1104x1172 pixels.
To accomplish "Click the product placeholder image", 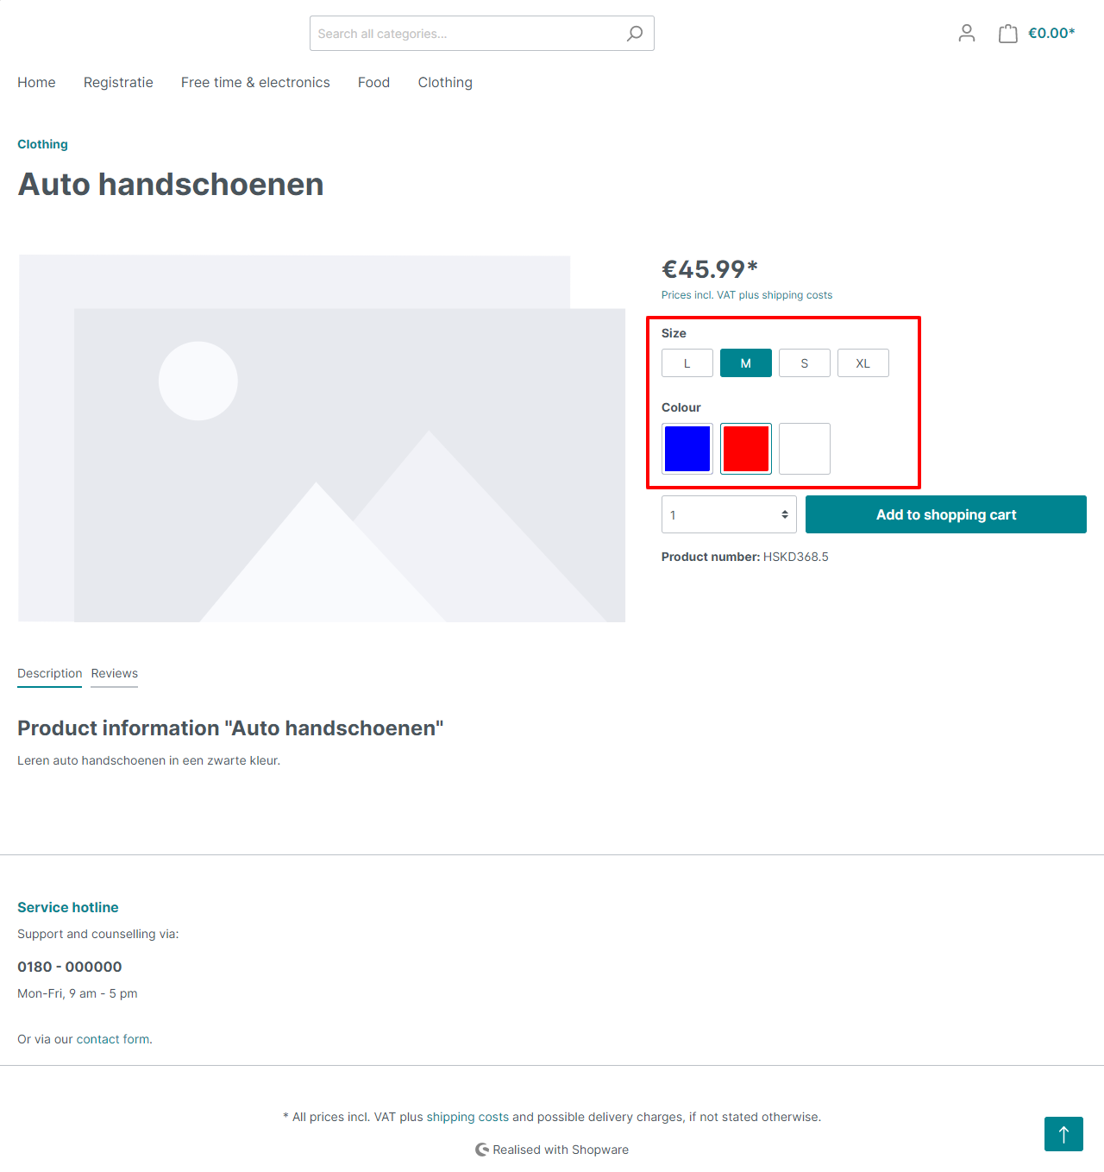I will point(322,438).
